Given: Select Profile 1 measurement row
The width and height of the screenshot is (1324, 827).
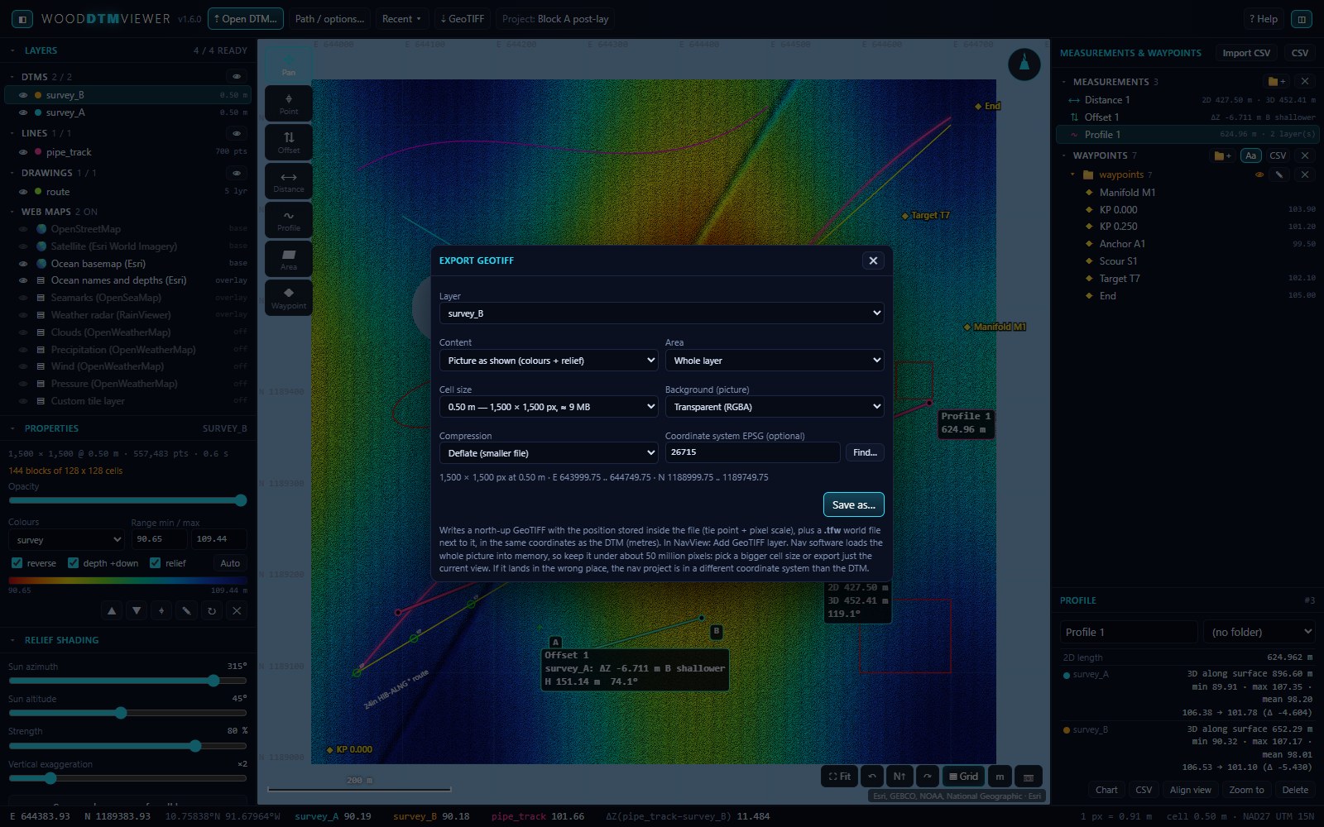Looking at the screenshot, I should click(x=1187, y=135).
